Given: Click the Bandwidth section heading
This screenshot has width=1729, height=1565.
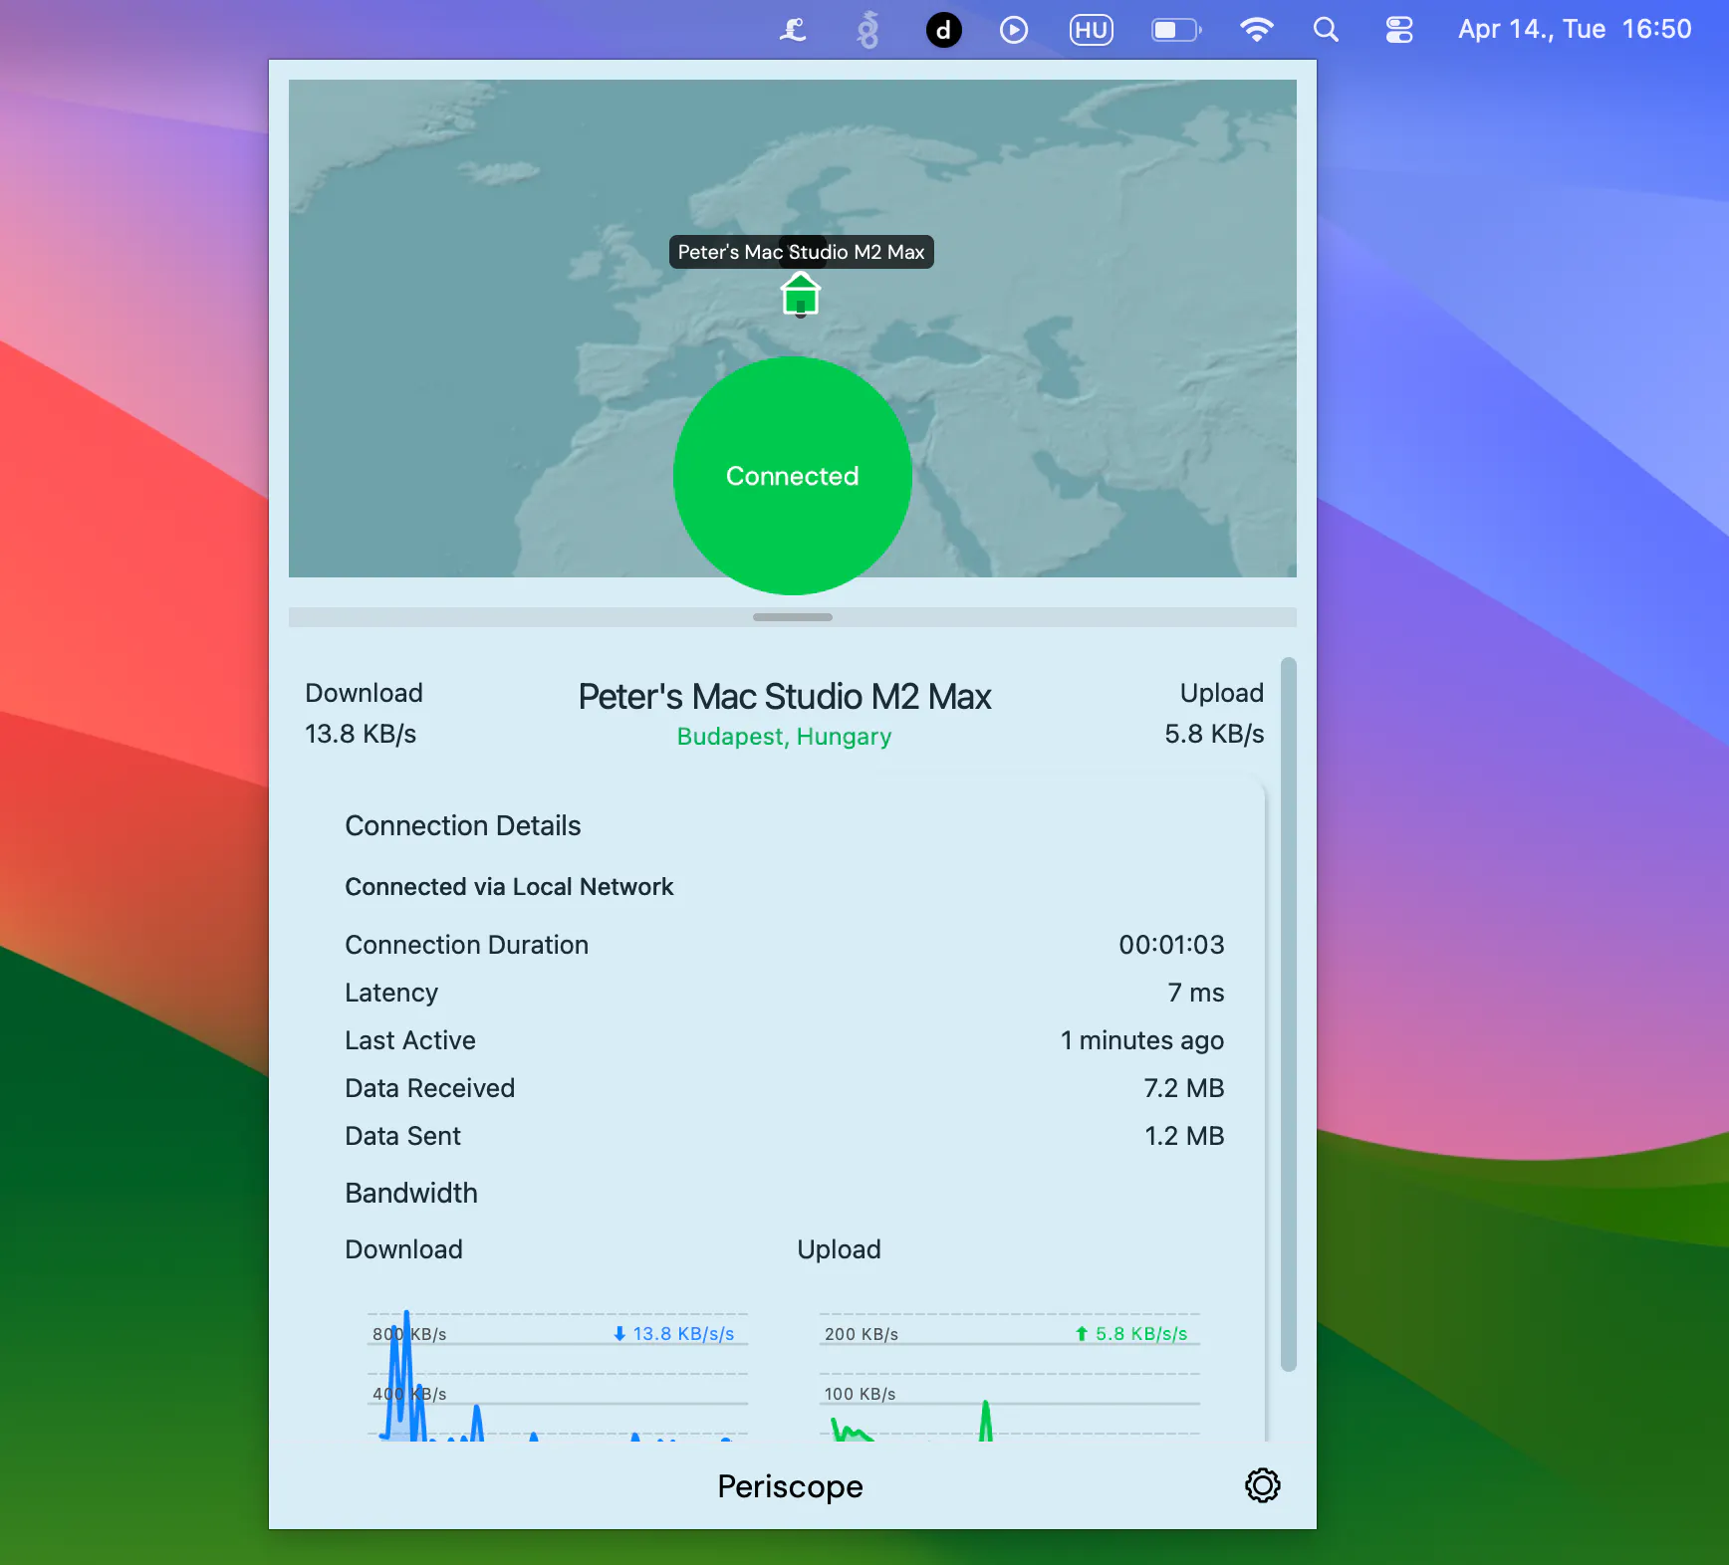Looking at the screenshot, I should 411,1193.
